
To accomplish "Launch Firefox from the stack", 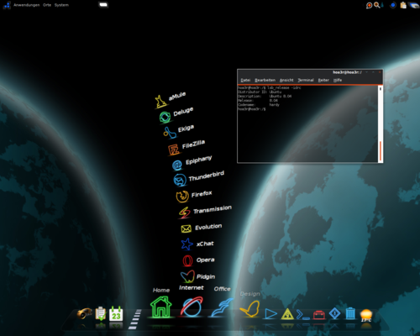I will click(182, 197).
